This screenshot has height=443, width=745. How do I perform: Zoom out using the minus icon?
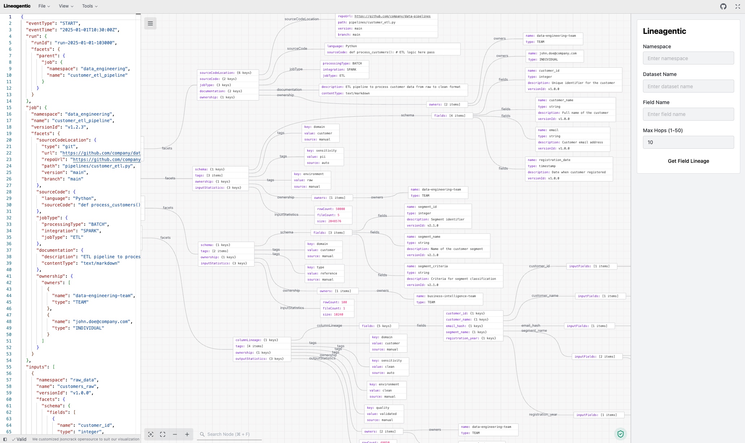coord(175,434)
